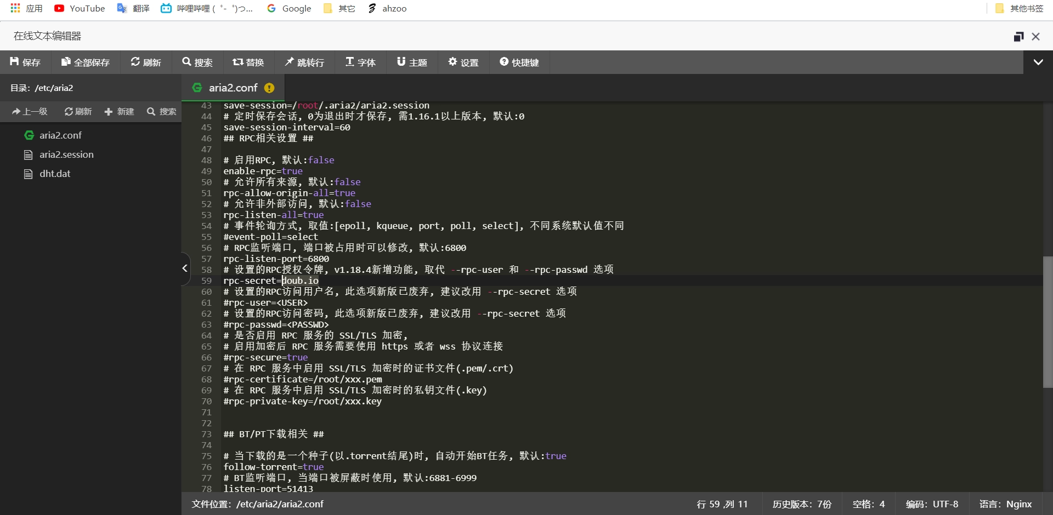
Task: Refresh the editor with the 刷新 icon
Action: pos(145,62)
